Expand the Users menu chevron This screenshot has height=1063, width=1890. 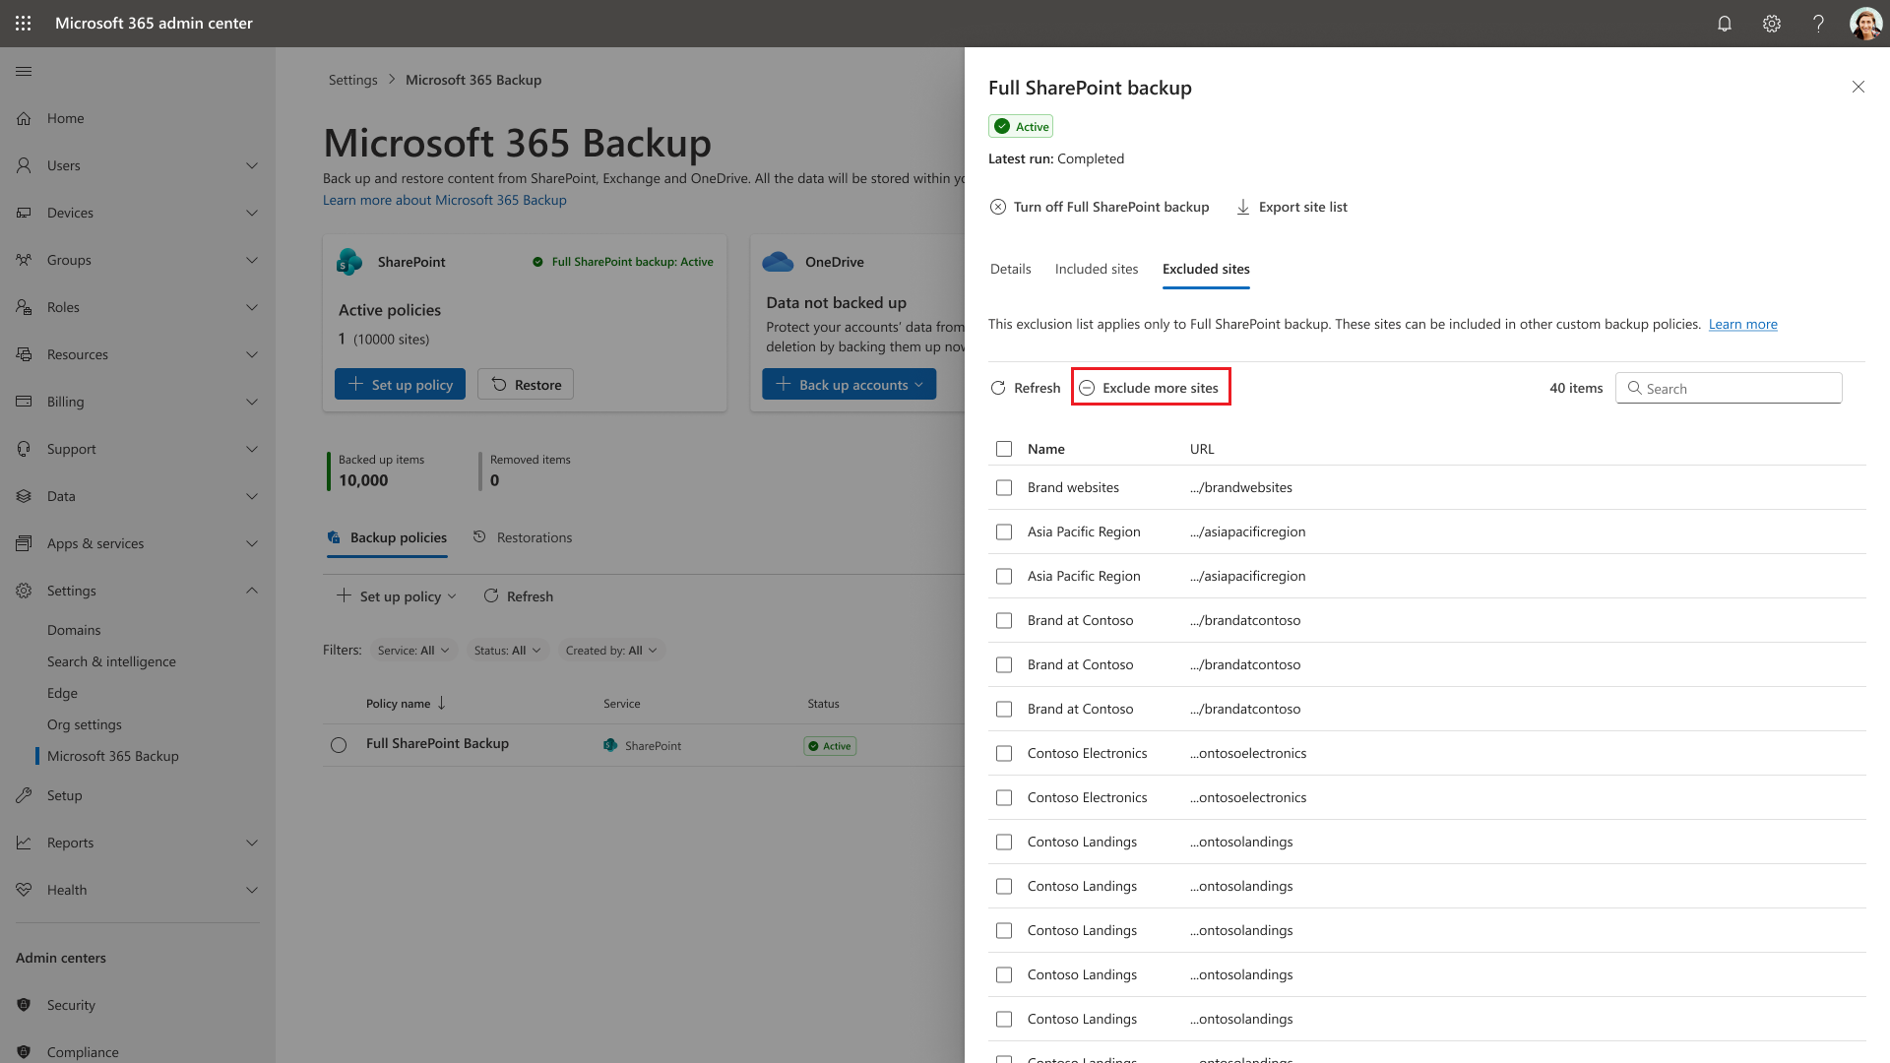[x=252, y=165]
